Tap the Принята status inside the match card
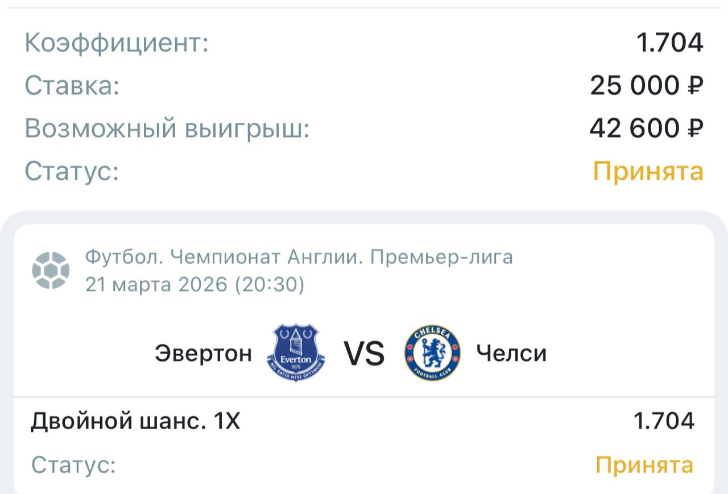Viewport: 728px width, 494px height. (x=644, y=465)
